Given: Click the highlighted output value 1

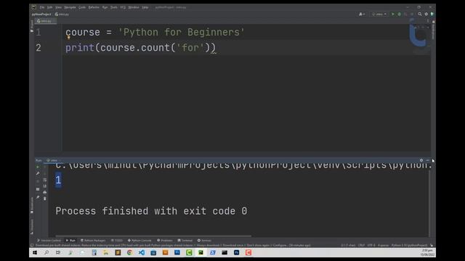Looking at the screenshot, I should click(58, 180).
